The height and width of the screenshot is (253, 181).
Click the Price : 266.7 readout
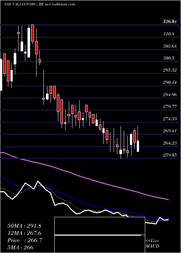[25, 240]
